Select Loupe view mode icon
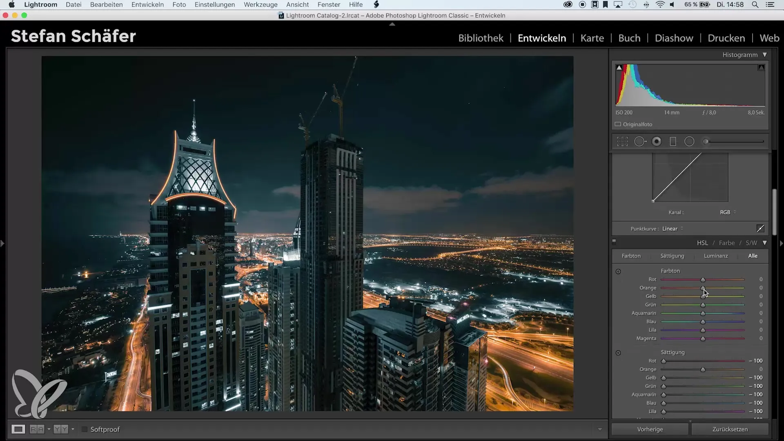This screenshot has height=441, width=784. 18,429
